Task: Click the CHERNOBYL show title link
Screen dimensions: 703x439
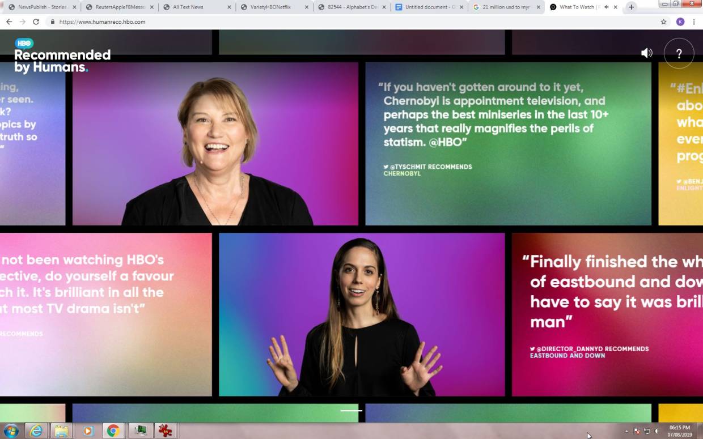Action: [402, 173]
